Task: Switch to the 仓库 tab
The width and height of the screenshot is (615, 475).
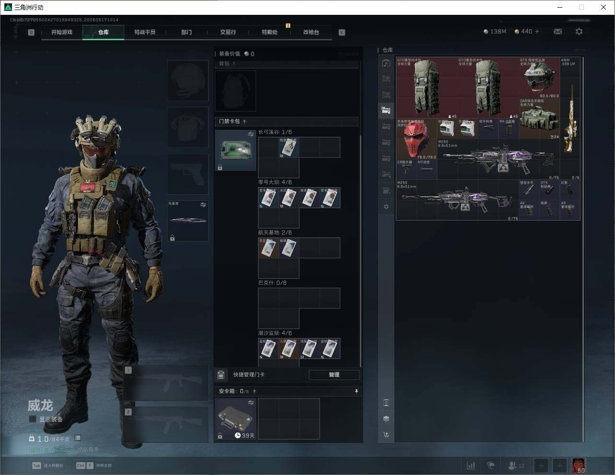Action: (104, 32)
